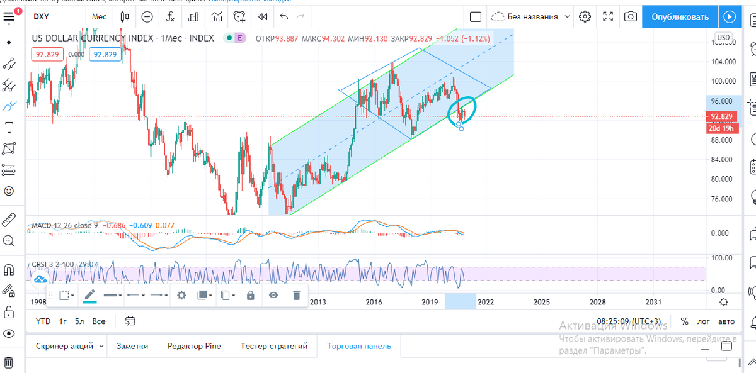Select the patterns tool in left sidebar
The width and height of the screenshot is (756, 373).
click(9, 148)
